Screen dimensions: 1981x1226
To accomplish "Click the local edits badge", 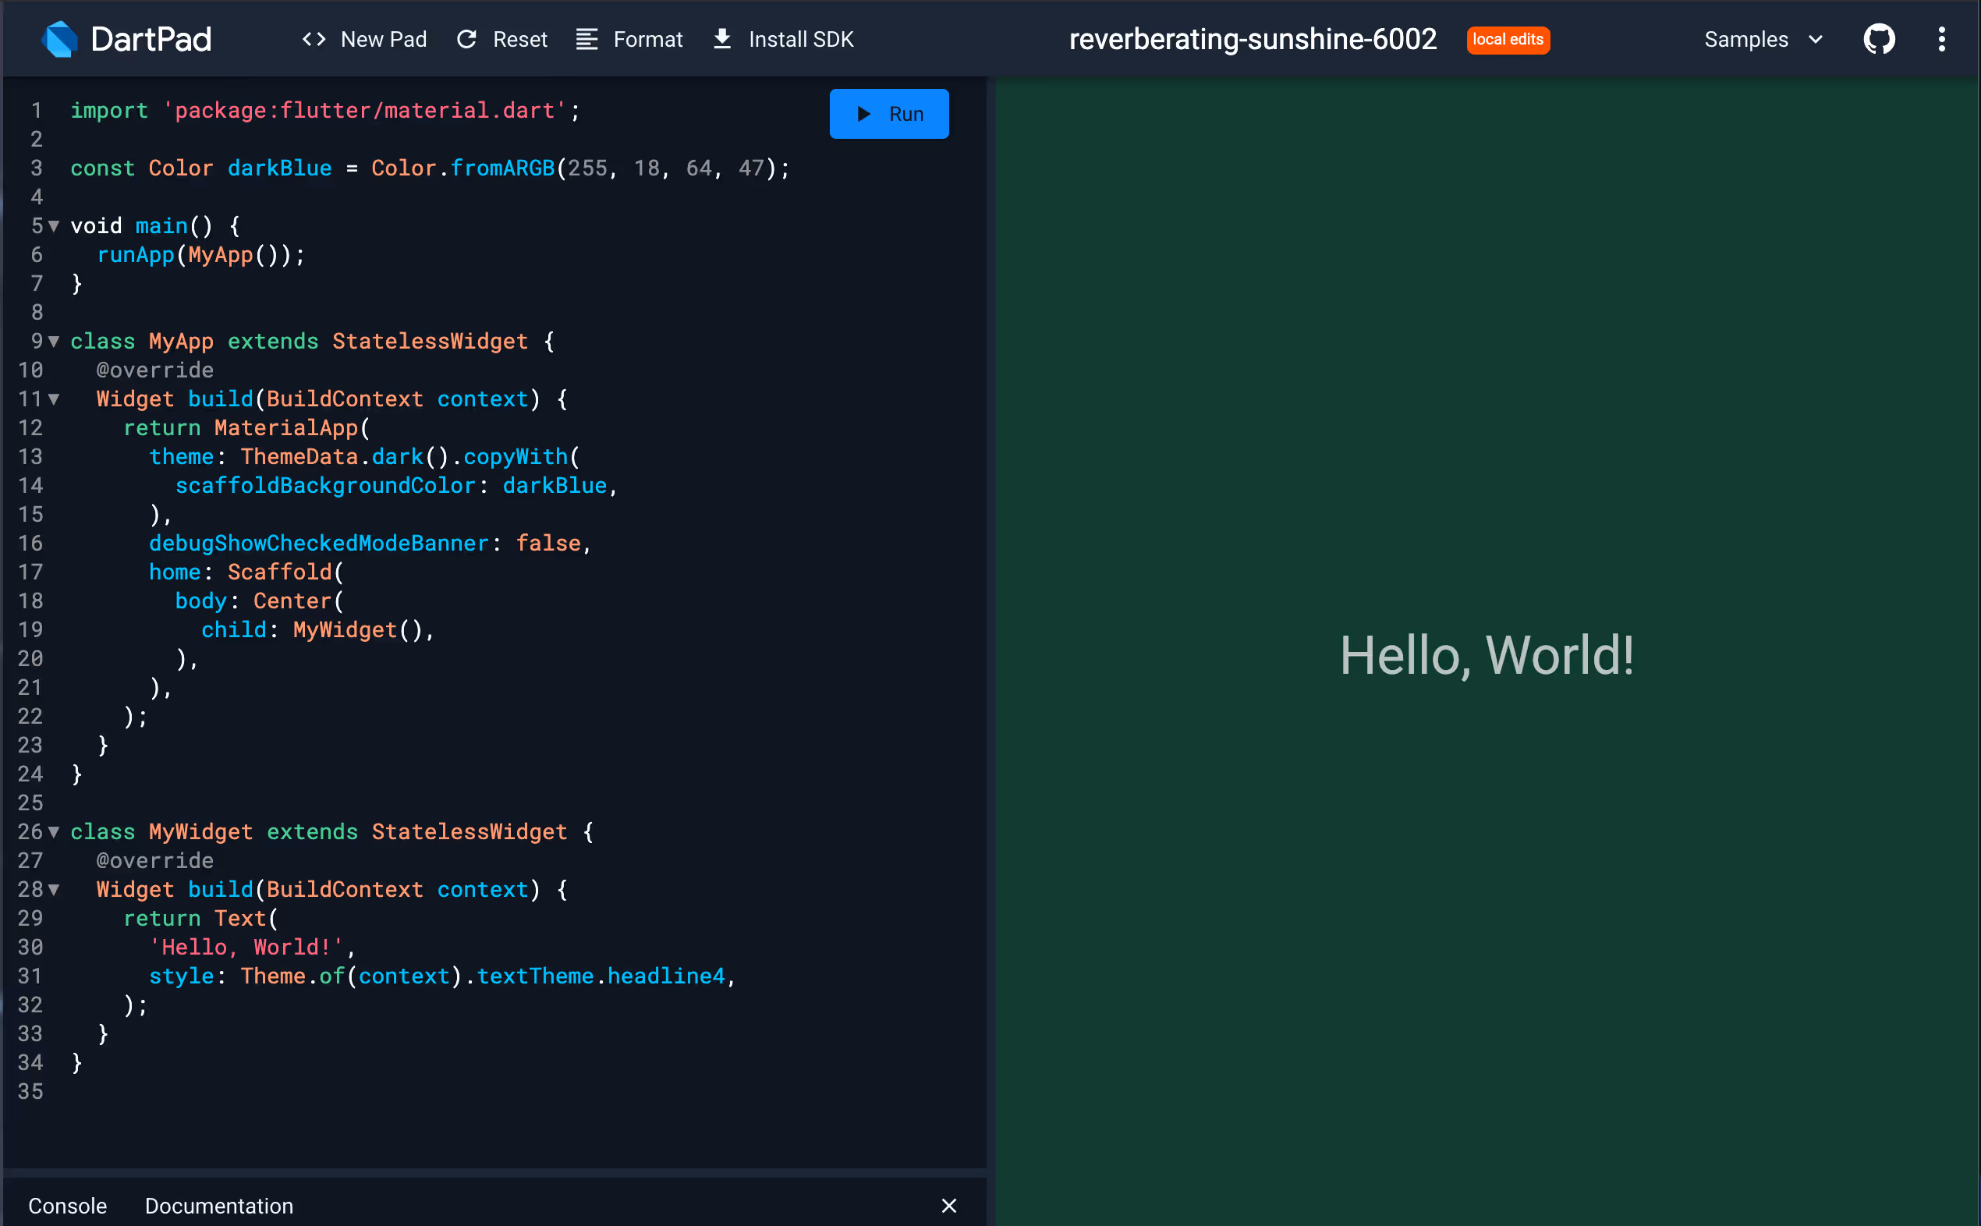I will [1508, 39].
